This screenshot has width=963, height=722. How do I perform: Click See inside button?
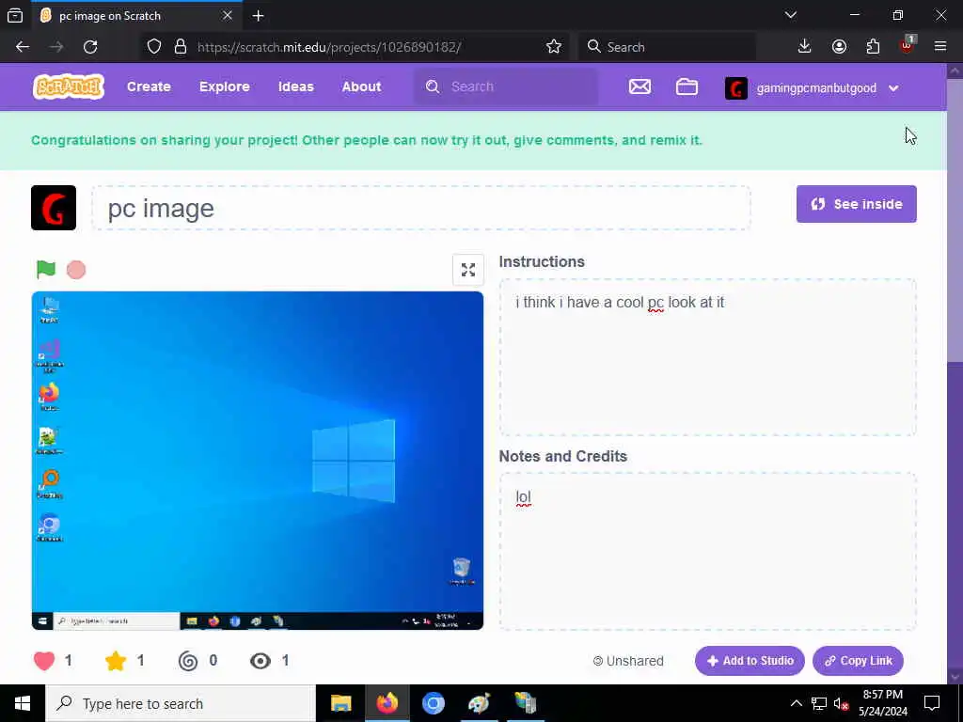coord(856,204)
